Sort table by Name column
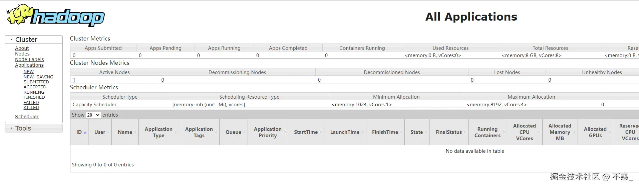Viewport: 639px width, 187px height. pyautogui.click(x=125, y=132)
